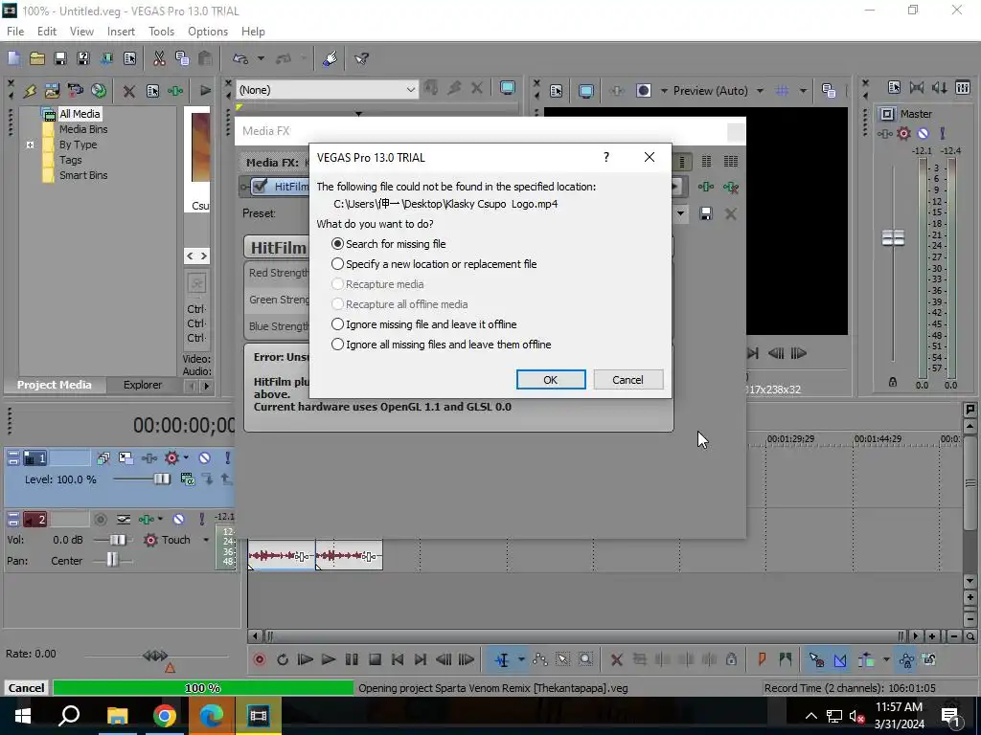Click the Play button in transport bar

[x=328, y=659]
